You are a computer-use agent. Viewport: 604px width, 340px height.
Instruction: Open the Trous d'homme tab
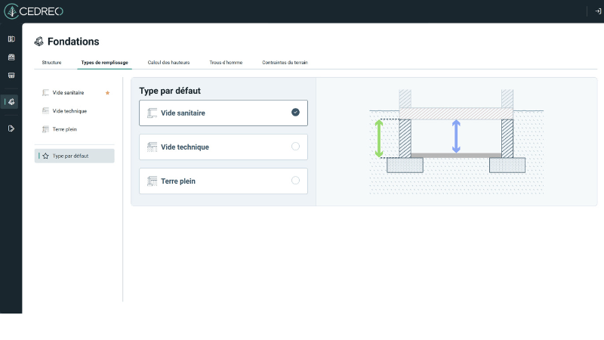(x=226, y=63)
